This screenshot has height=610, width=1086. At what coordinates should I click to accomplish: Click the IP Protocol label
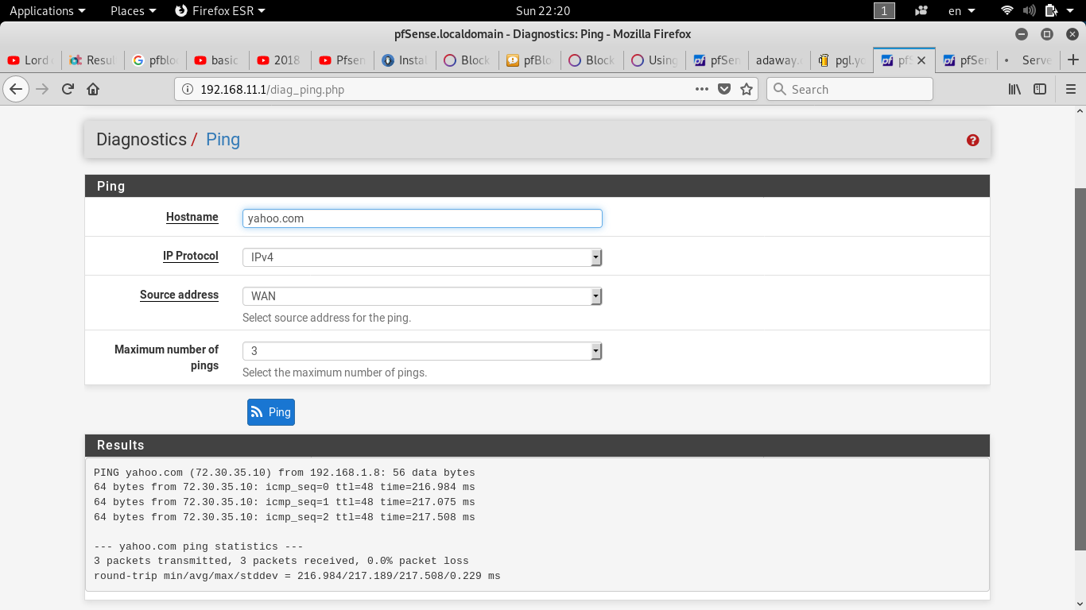[191, 256]
